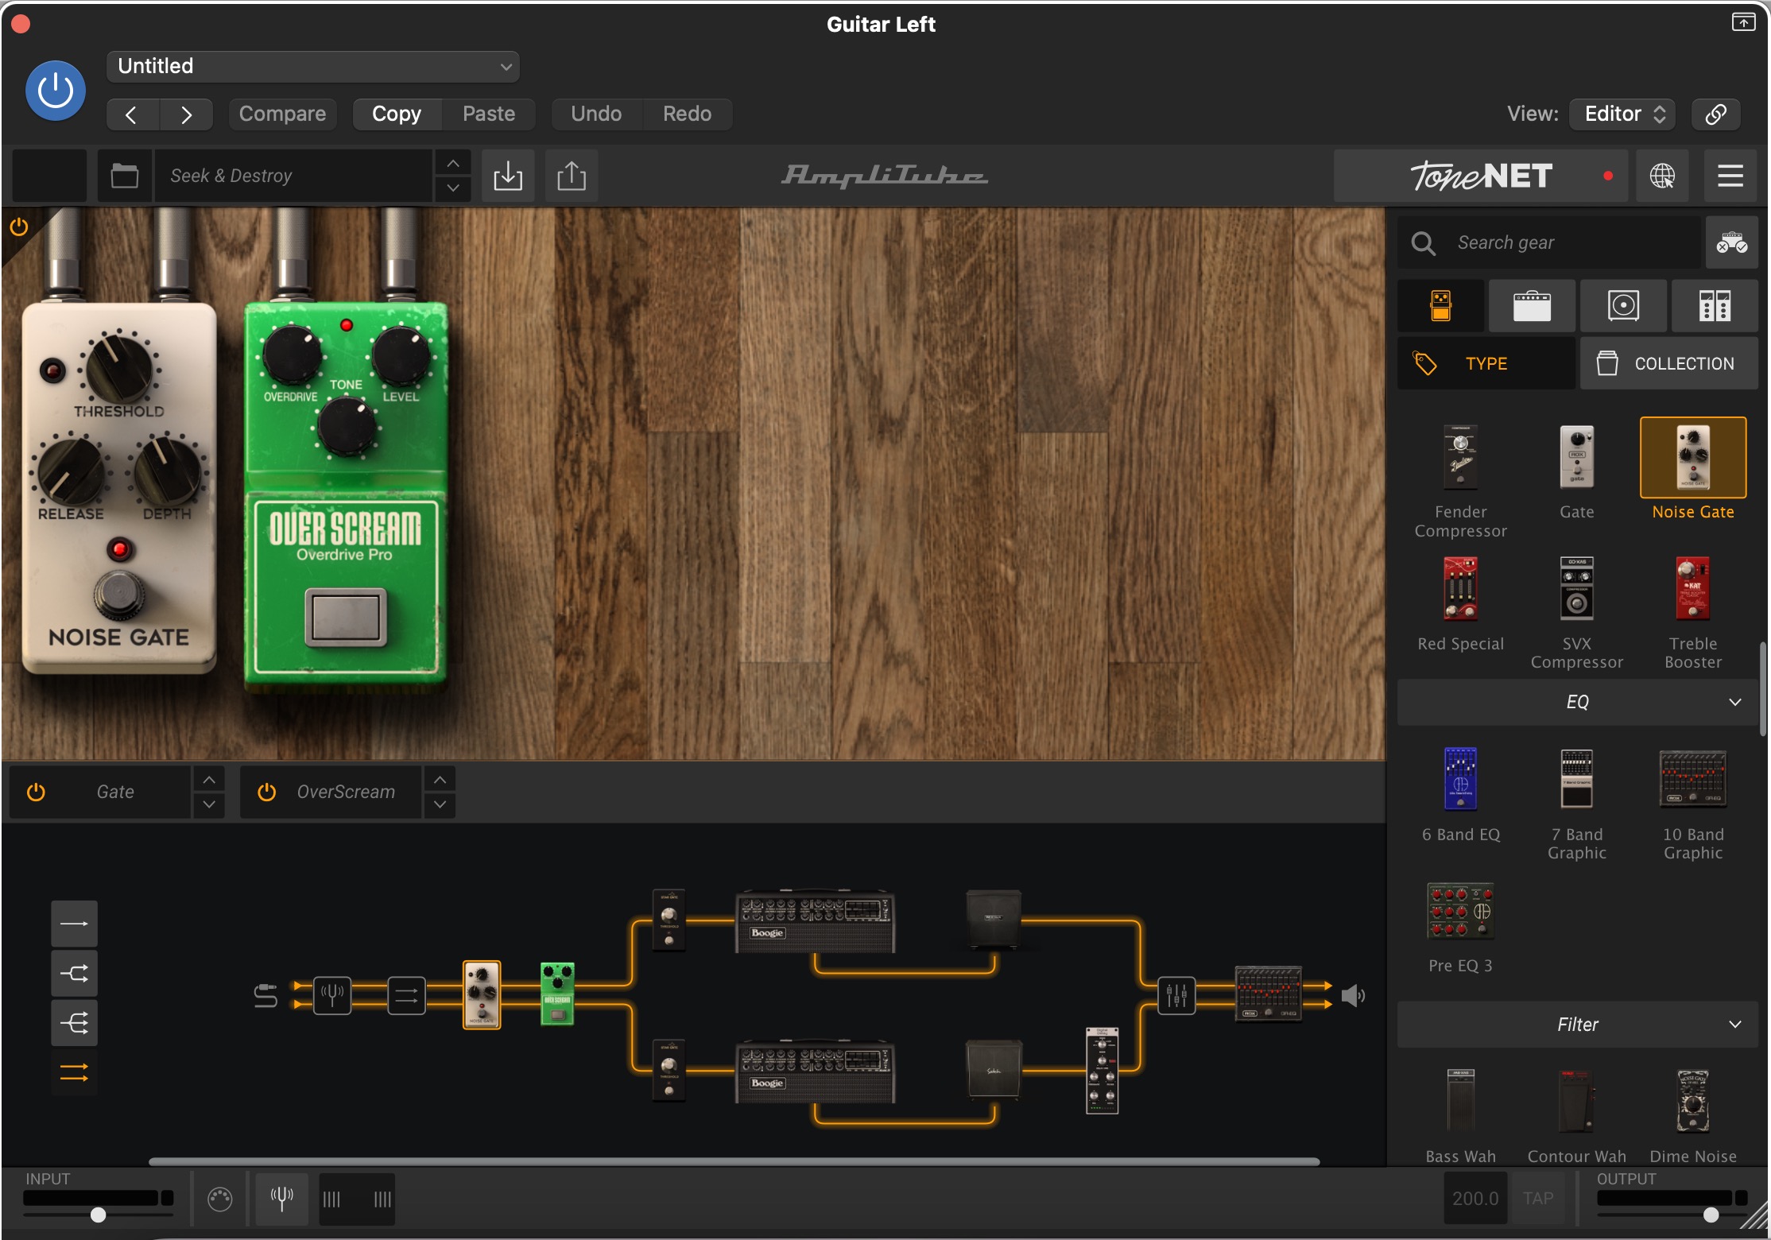Click the export share icon

[x=572, y=176]
